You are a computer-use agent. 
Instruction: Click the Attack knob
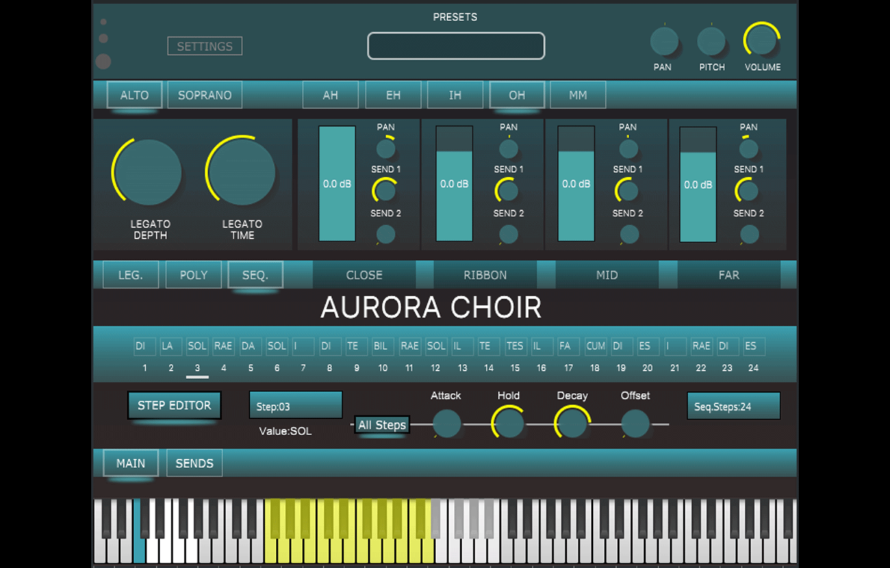(446, 424)
